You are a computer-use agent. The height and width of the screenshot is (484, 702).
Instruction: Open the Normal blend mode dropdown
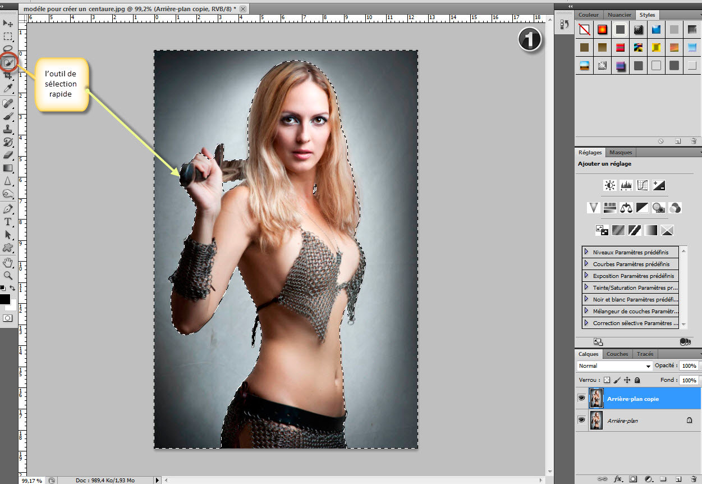point(615,366)
